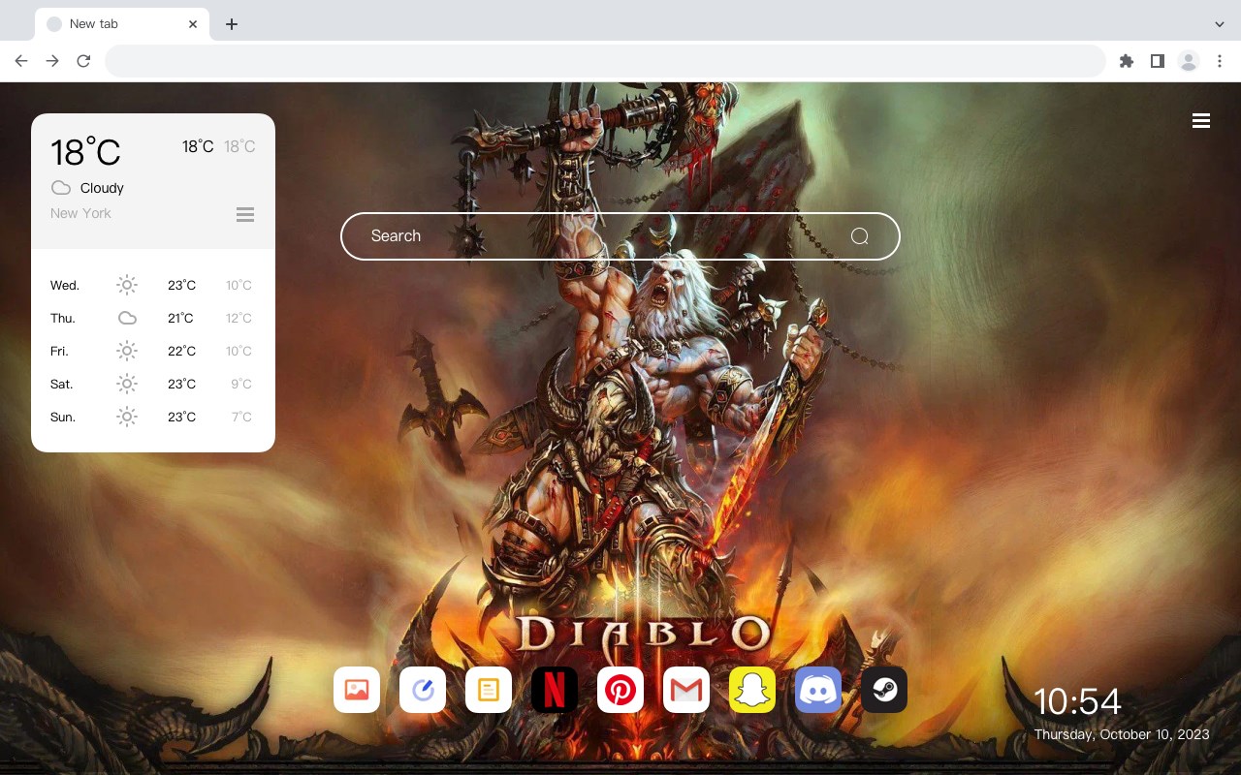Select the Sat. forecast row
The width and height of the screenshot is (1241, 775).
[153, 384]
